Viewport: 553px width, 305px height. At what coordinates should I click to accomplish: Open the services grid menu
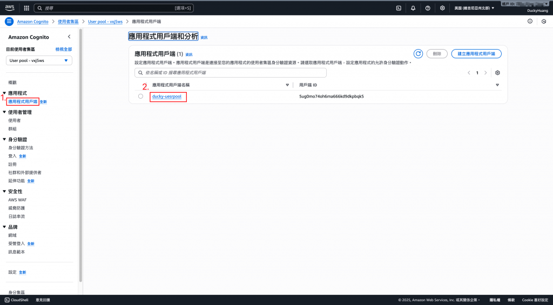(26, 8)
